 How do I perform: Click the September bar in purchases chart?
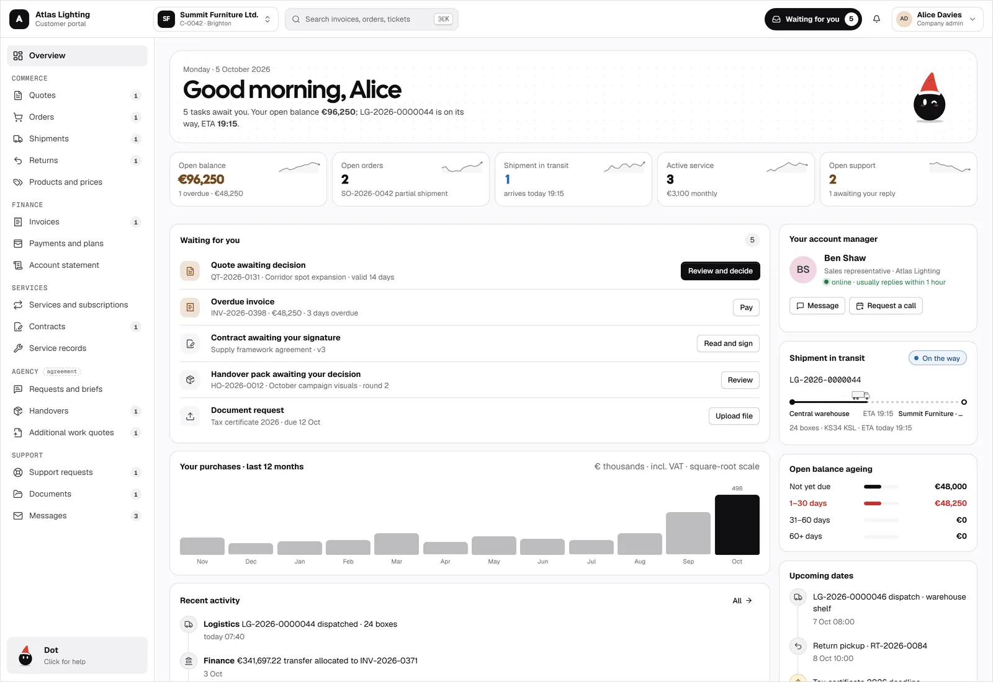click(688, 533)
